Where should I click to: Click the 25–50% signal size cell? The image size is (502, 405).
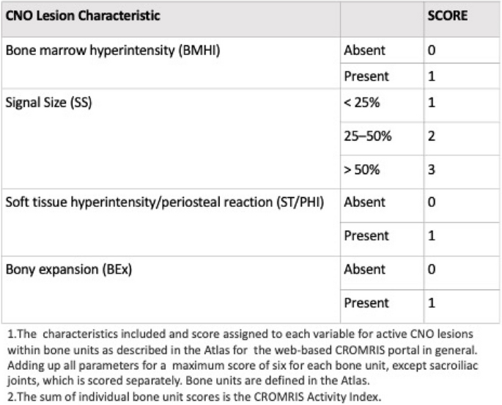pos(364,136)
